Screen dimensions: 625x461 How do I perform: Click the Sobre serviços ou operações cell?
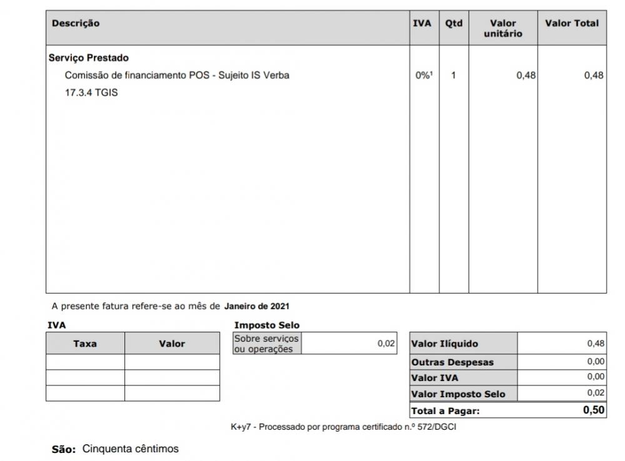click(266, 344)
